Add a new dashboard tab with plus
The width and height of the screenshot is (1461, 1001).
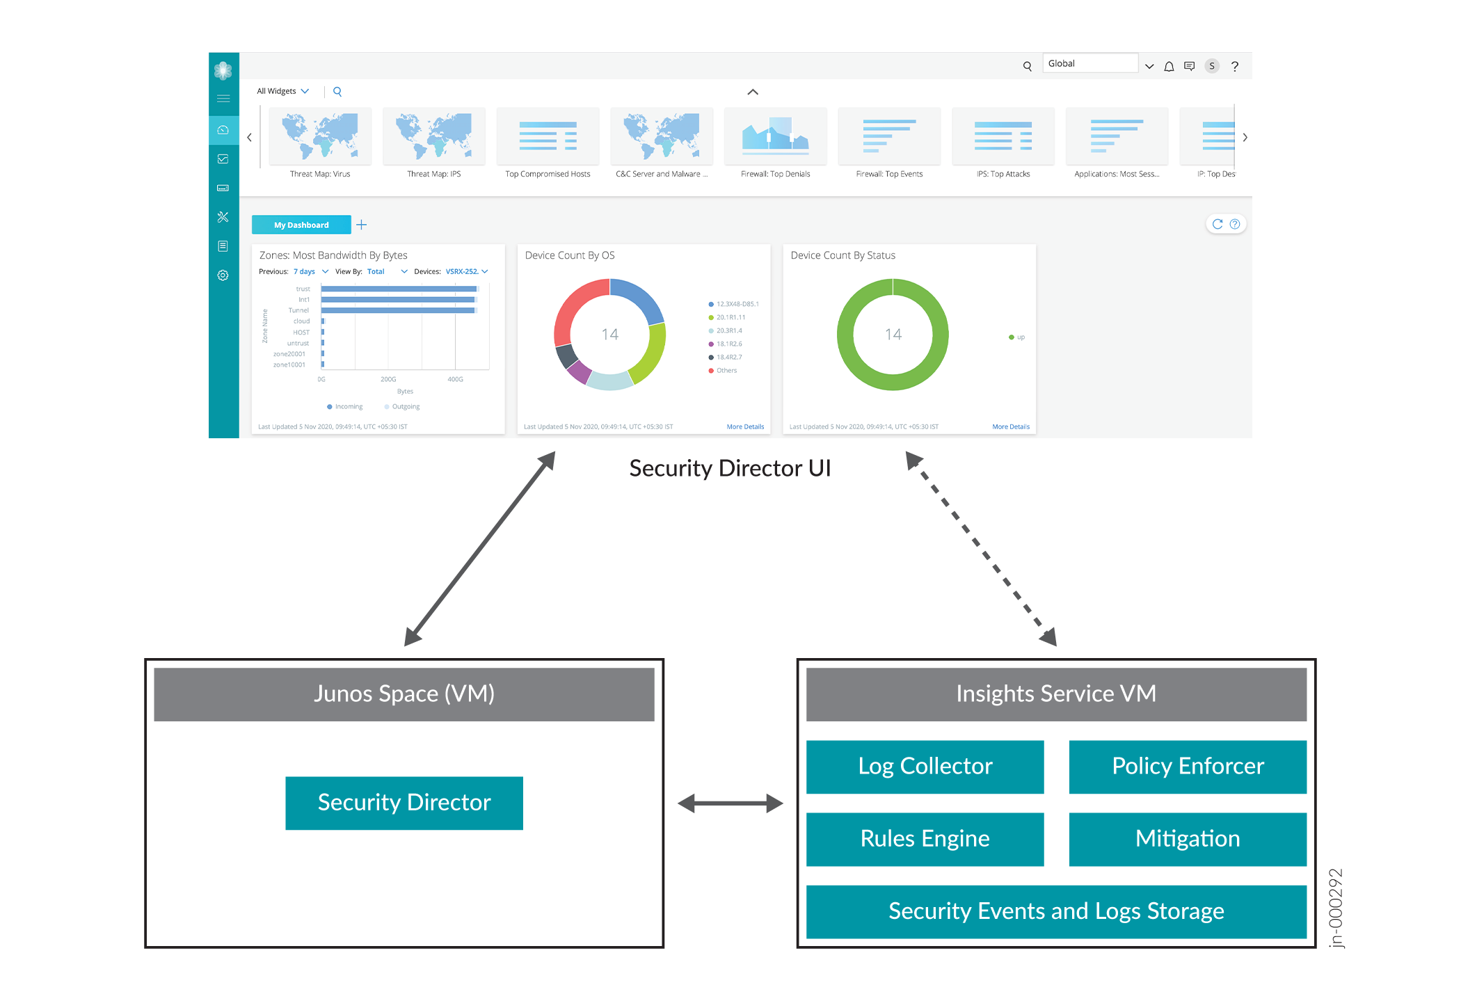[362, 225]
